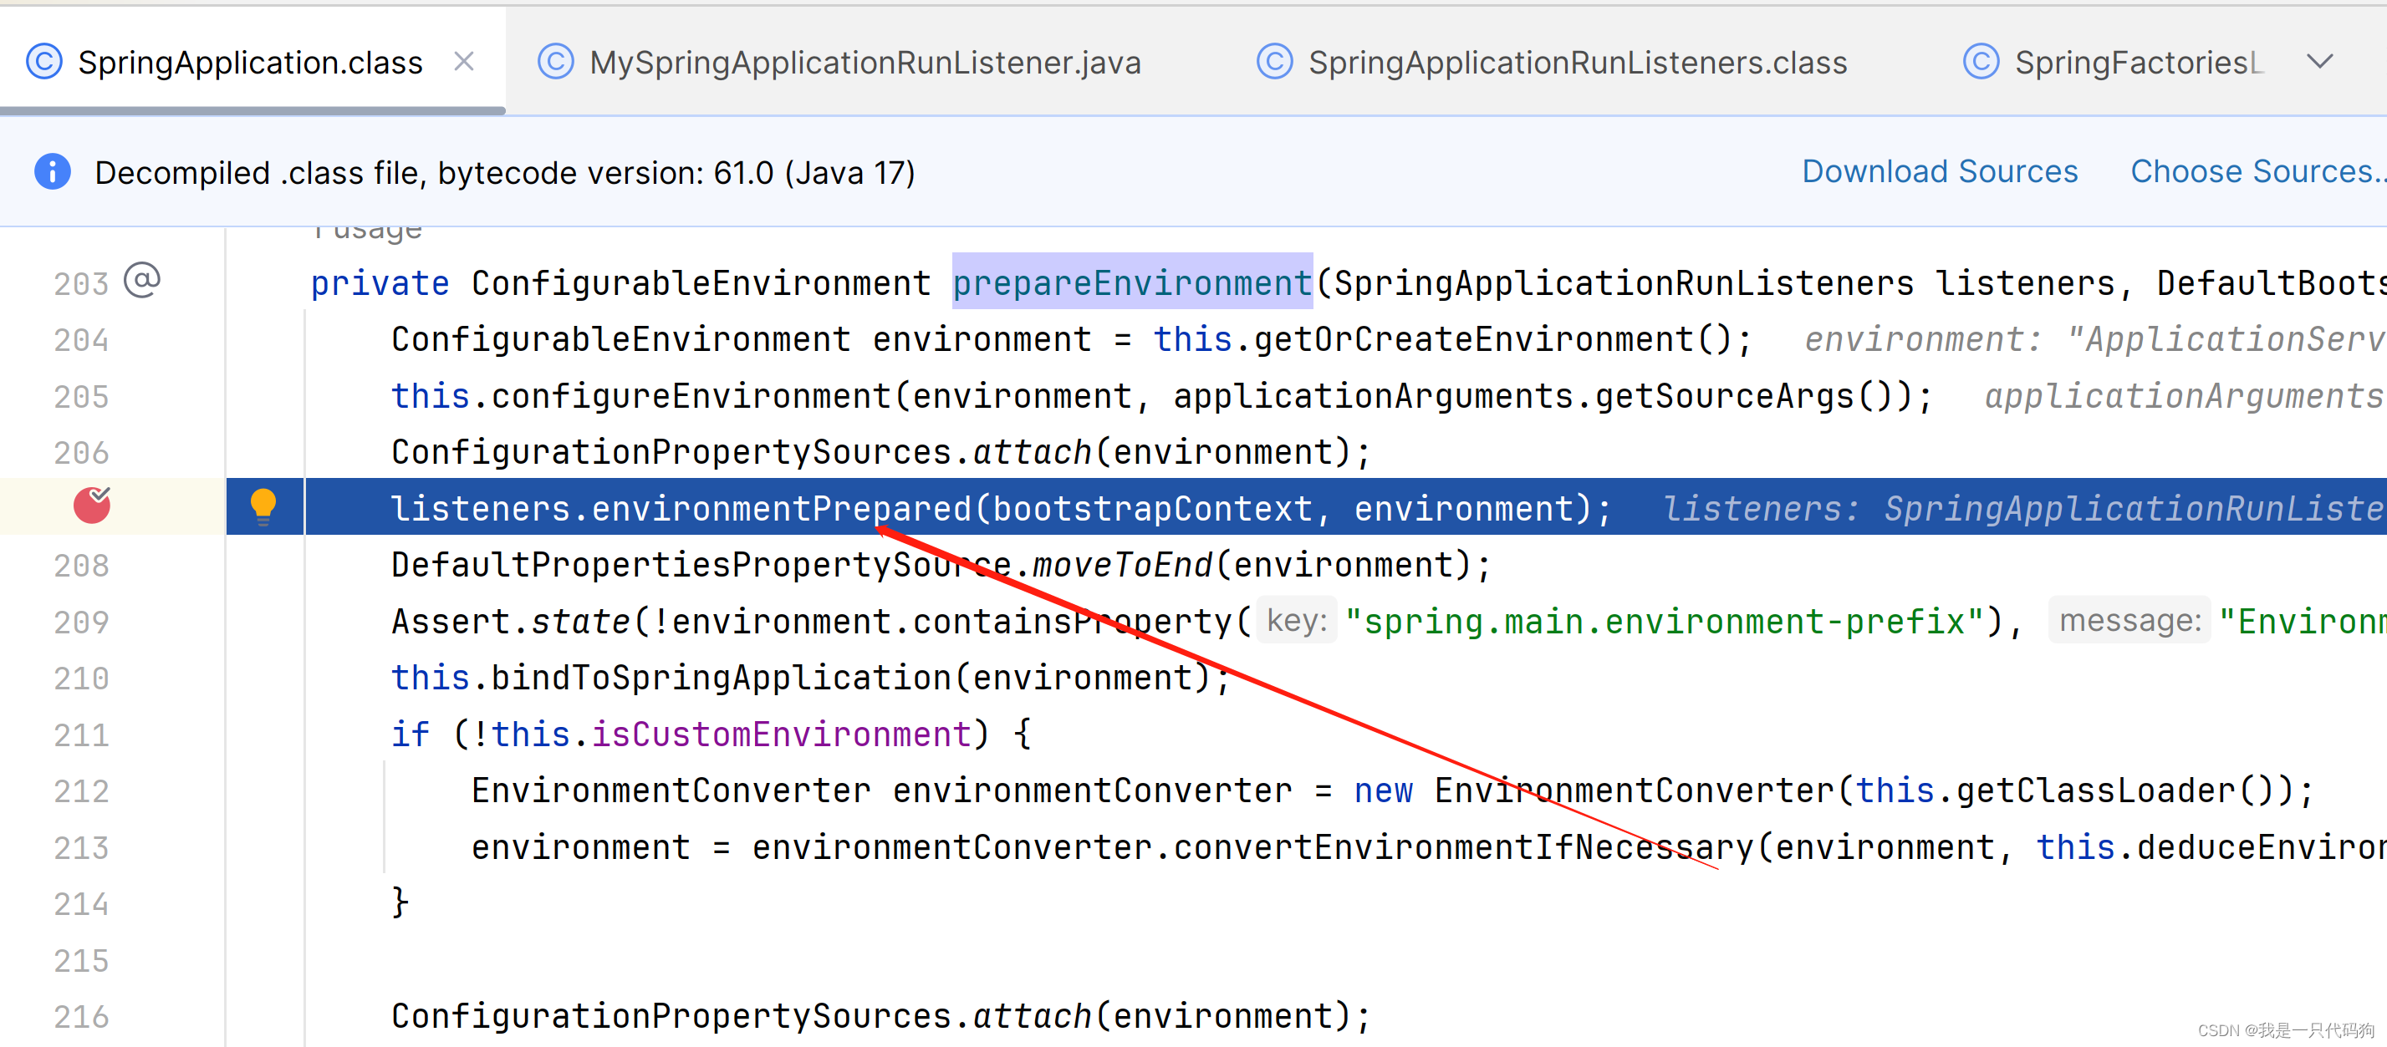
Task: Click the class icon on SpringApplication.class tab
Action: (43, 61)
